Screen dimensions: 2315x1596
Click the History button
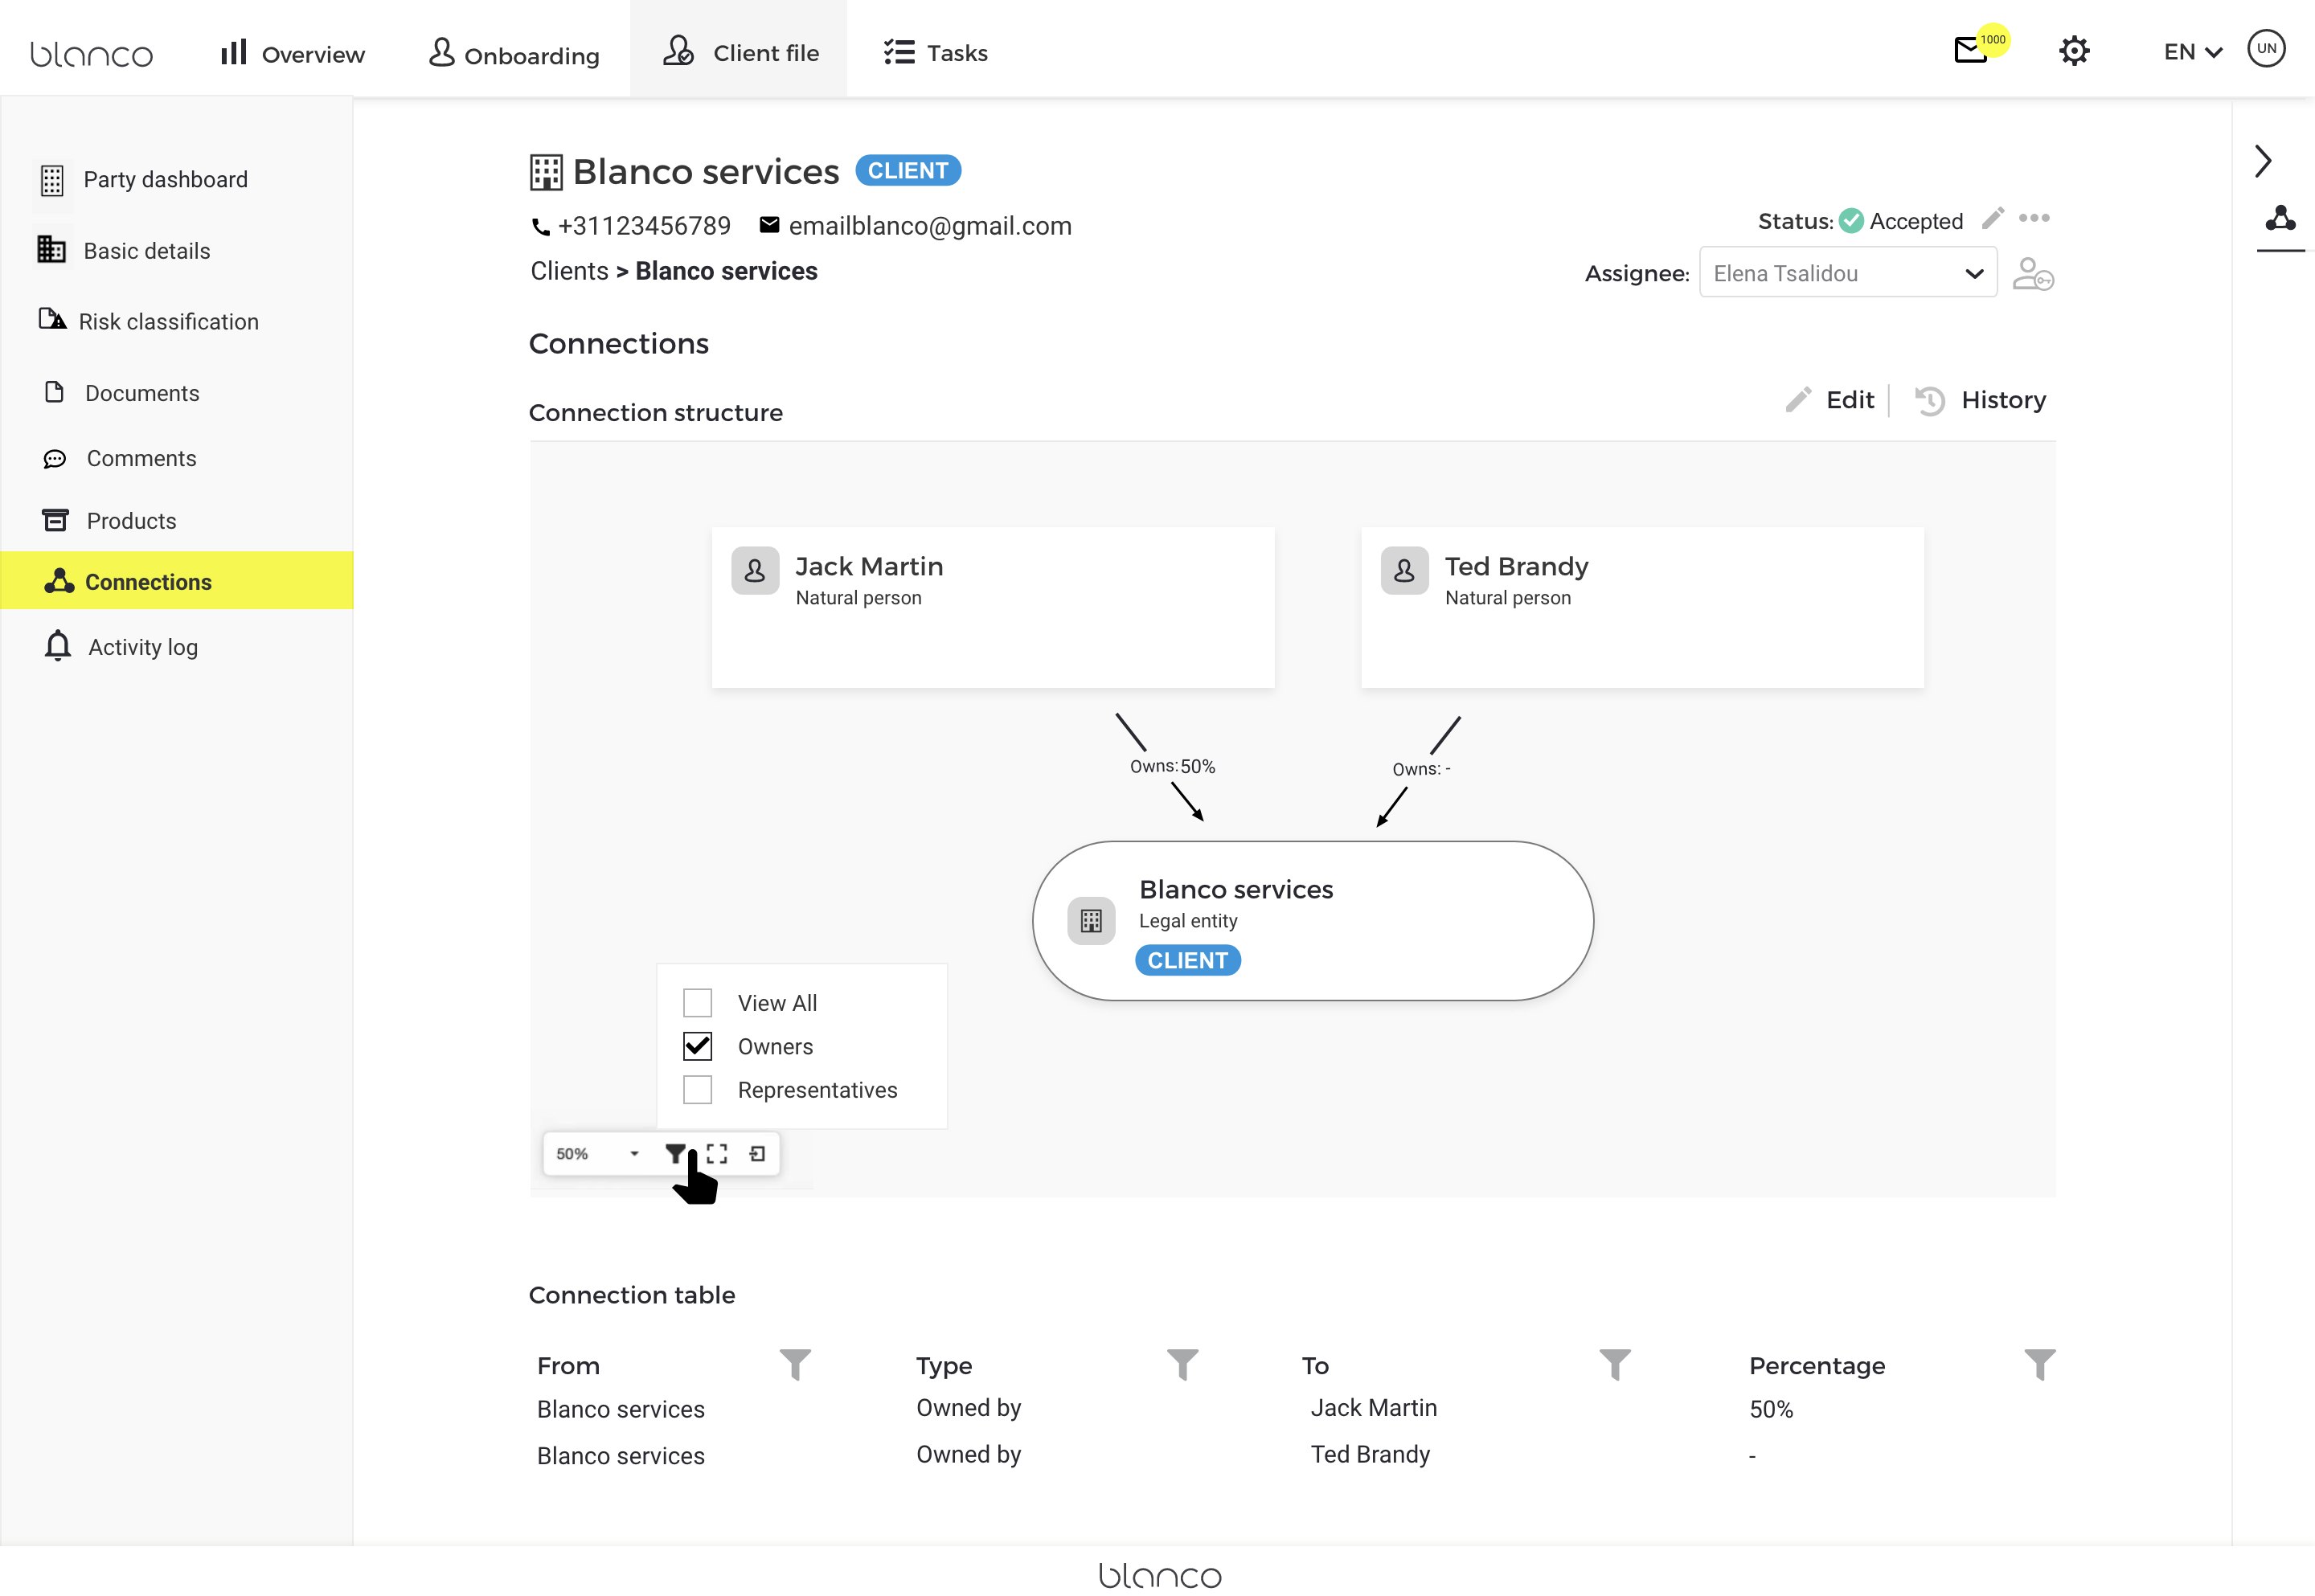tap(1980, 400)
